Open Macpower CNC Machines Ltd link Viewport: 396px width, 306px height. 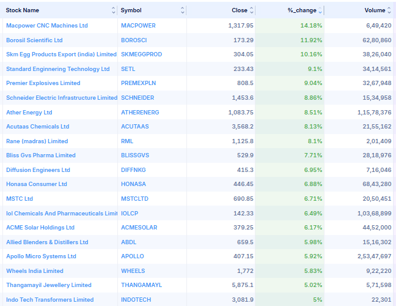coord(47,26)
